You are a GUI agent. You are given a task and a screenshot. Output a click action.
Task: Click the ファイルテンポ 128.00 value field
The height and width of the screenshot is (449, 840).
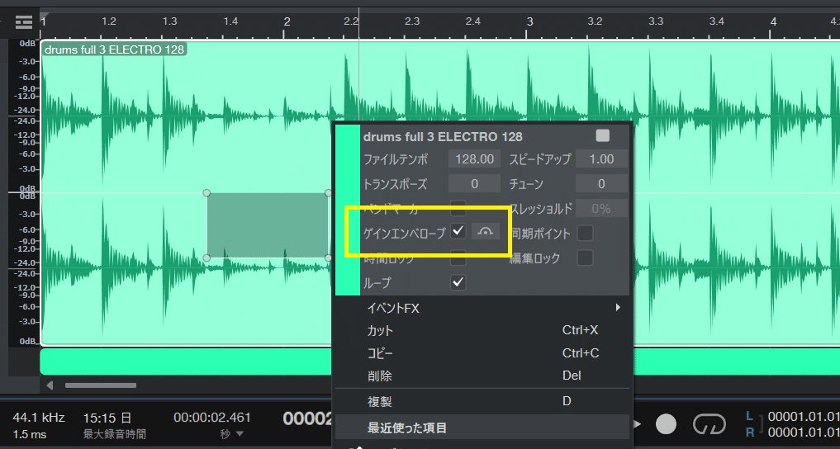pyautogui.click(x=474, y=159)
